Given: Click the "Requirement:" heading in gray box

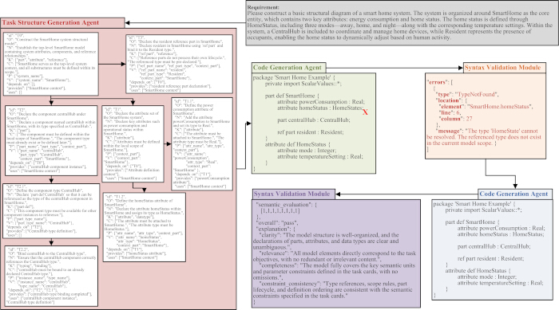Looking at the screenshot, I should [x=264, y=7].
